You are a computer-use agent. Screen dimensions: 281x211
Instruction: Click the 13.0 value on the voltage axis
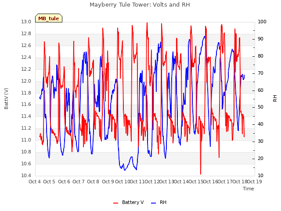coord(26,22)
